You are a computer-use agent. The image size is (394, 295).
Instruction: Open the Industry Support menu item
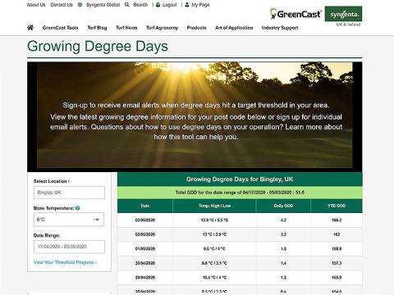(x=280, y=28)
